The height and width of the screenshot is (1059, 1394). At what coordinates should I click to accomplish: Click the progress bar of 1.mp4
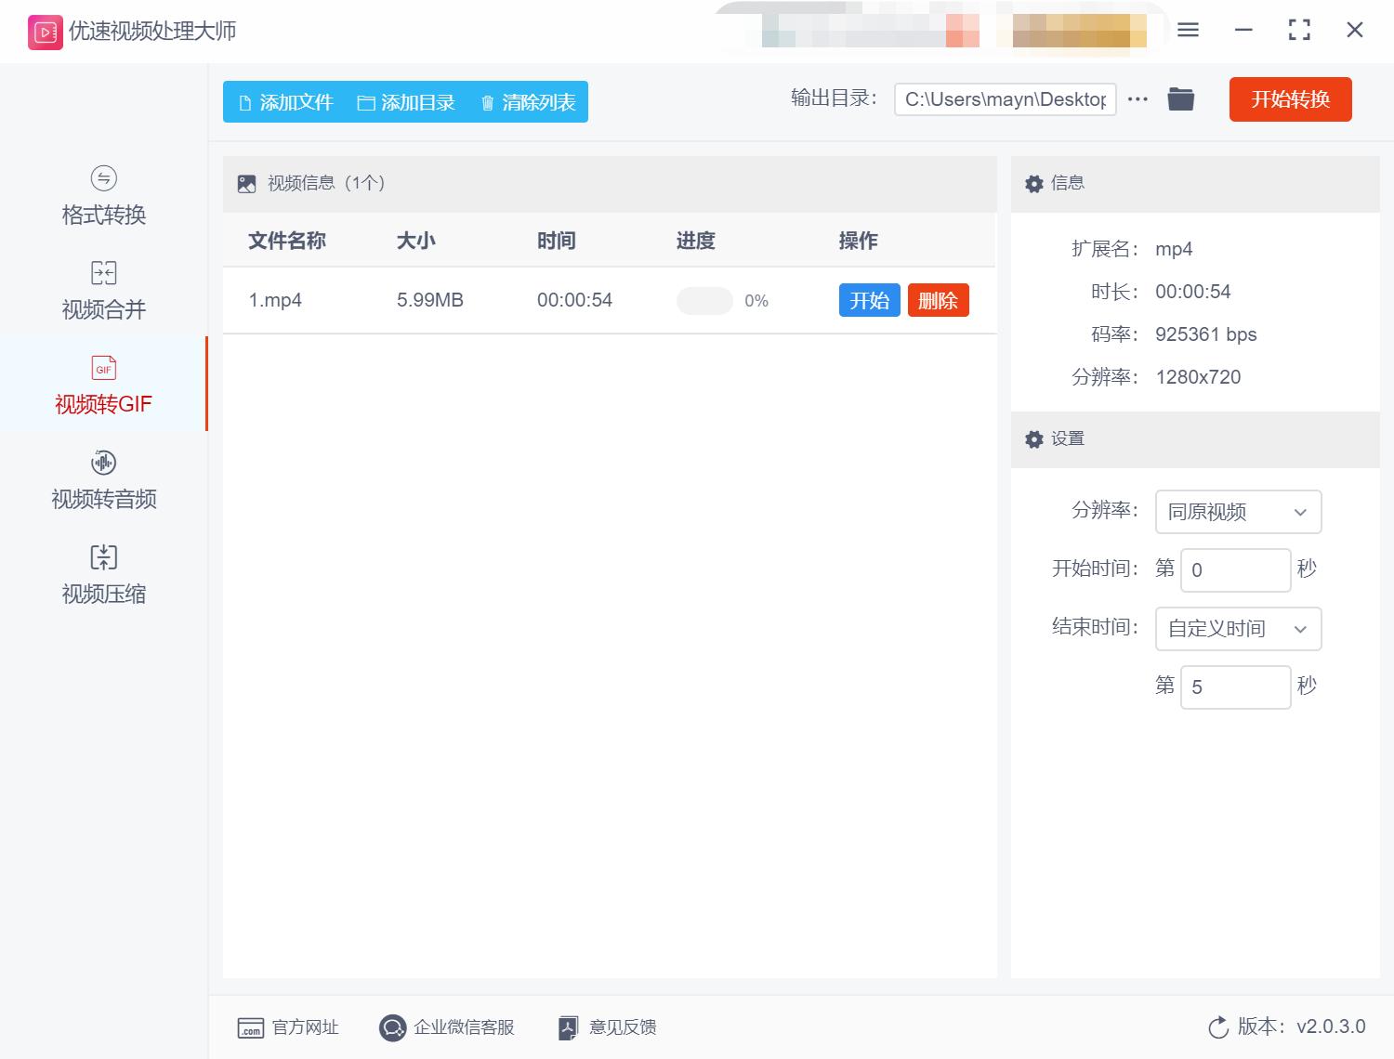pyautogui.click(x=704, y=300)
